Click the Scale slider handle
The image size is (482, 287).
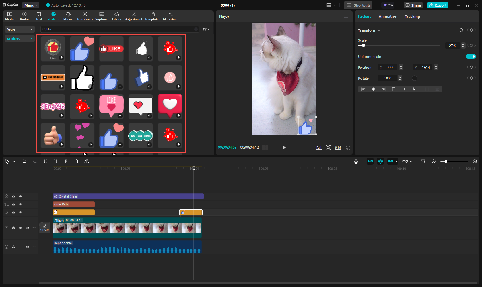pyautogui.click(x=364, y=46)
